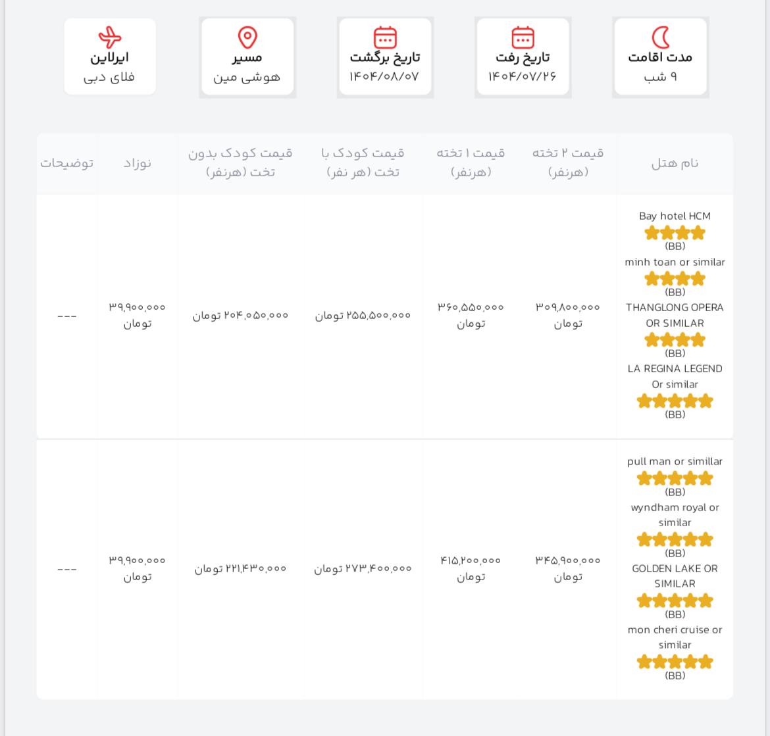This screenshot has width=770, height=736.
Task: Click the توضیحات column header
Action: (x=66, y=163)
